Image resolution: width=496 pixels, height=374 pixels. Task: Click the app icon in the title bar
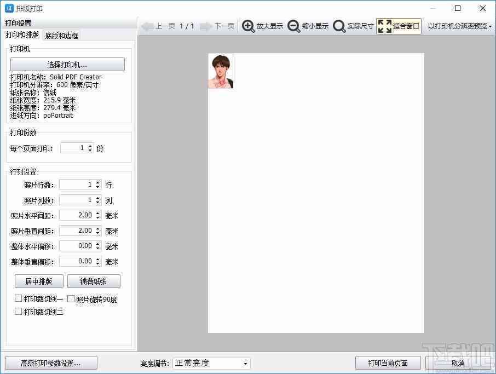[9, 8]
